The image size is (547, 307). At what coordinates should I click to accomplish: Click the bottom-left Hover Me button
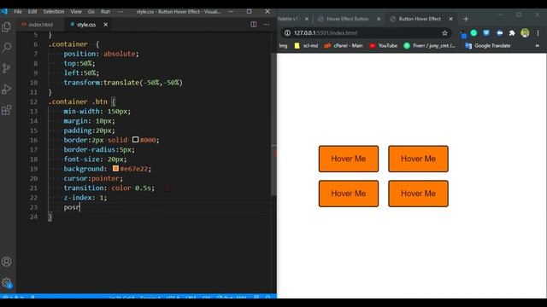[349, 194]
